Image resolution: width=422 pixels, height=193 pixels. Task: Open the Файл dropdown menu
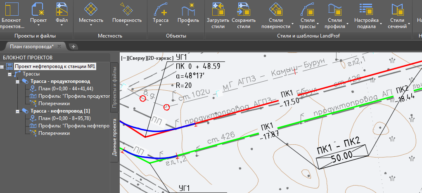tap(62, 15)
